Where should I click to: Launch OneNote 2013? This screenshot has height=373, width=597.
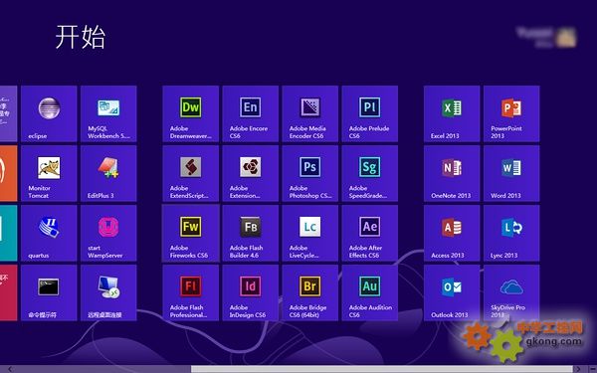click(x=452, y=173)
